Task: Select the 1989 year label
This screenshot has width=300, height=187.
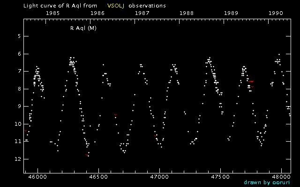Action: [232, 14]
